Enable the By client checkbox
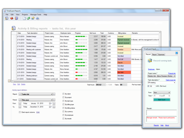 [x=63, y=94]
